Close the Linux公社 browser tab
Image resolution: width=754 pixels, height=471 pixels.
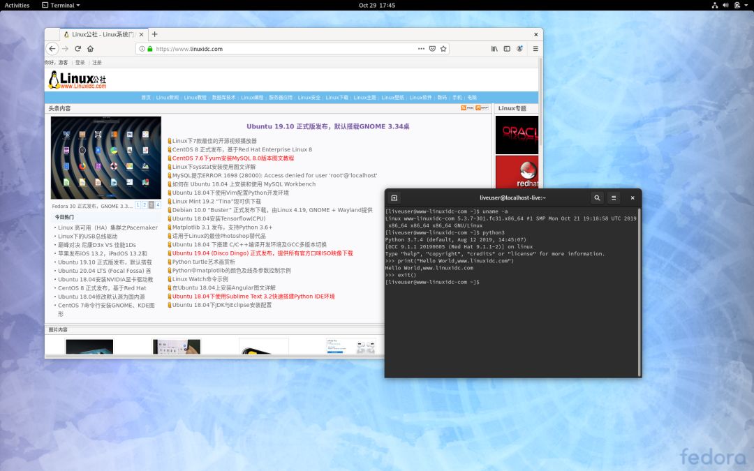(x=141, y=35)
